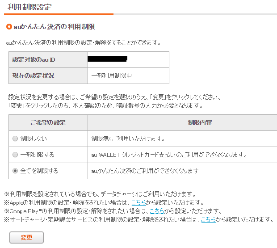Select the 制限しない radio button
This screenshot has height=248, width=277.
(15, 139)
